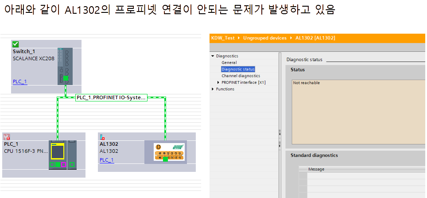The image size is (427, 198).
Task: Click the PLC_1.PROFINET IO-Syste... network label
Action: (x=111, y=97)
